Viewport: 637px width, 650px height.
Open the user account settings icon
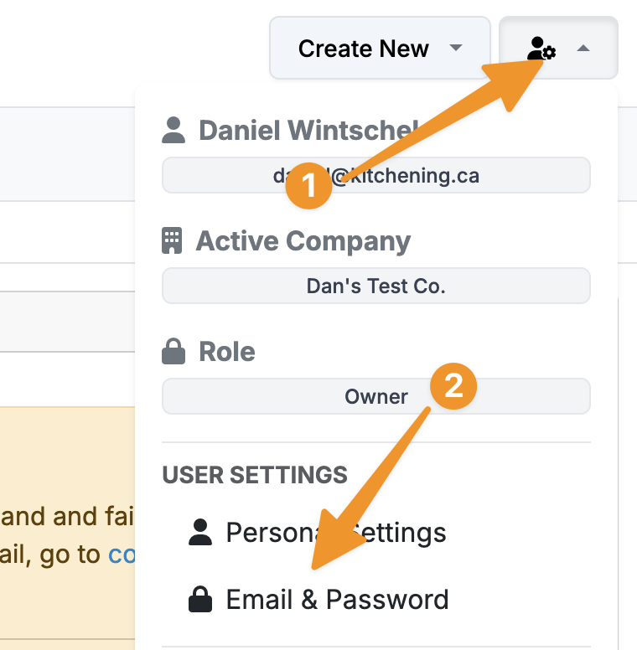pos(541,49)
